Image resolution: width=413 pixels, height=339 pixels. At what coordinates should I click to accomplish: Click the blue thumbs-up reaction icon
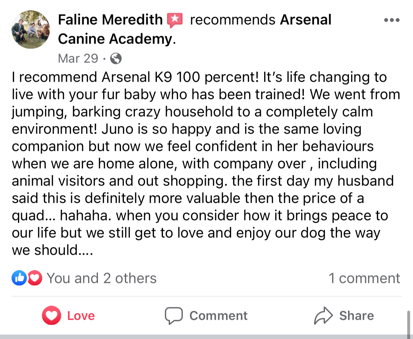coord(19,278)
